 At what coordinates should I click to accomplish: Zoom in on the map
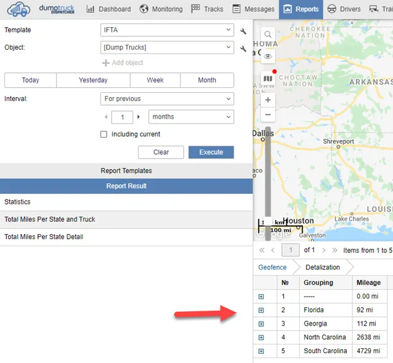click(268, 100)
